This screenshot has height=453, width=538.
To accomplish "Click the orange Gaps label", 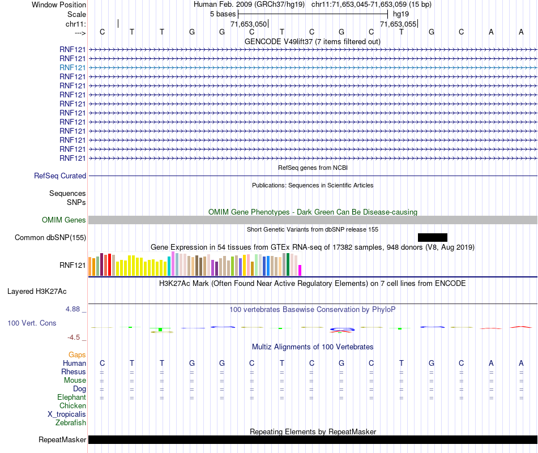I will (77, 355).
